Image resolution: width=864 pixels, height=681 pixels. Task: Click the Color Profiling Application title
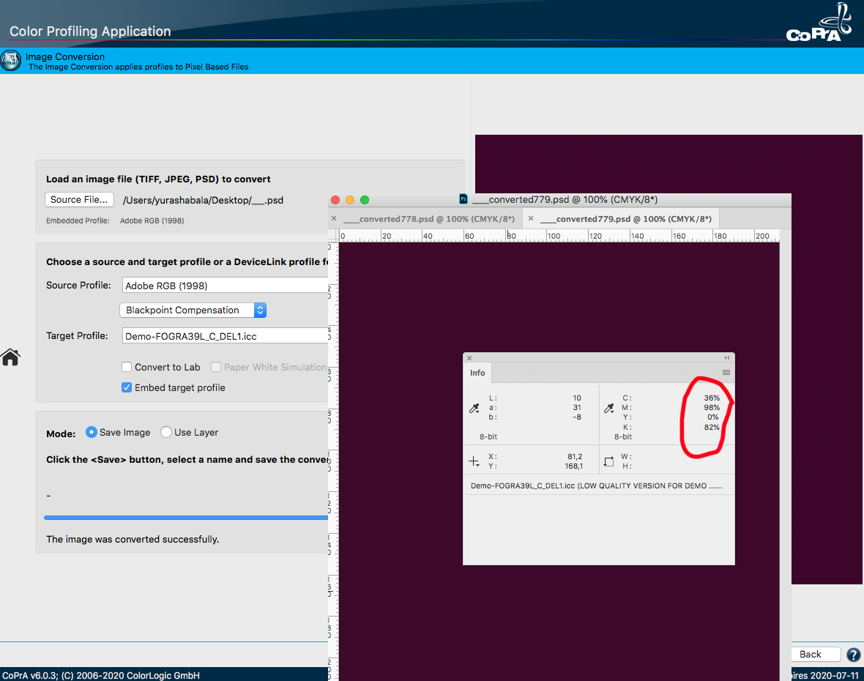[90, 31]
